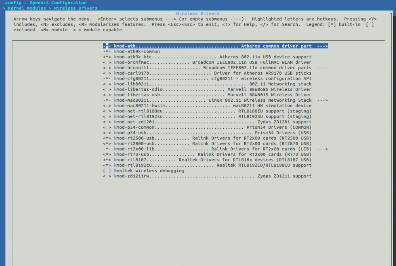Toggle kmod-rt2800-usb module state marker
The height and width of the screenshot is (266, 396).
[107, 144]
